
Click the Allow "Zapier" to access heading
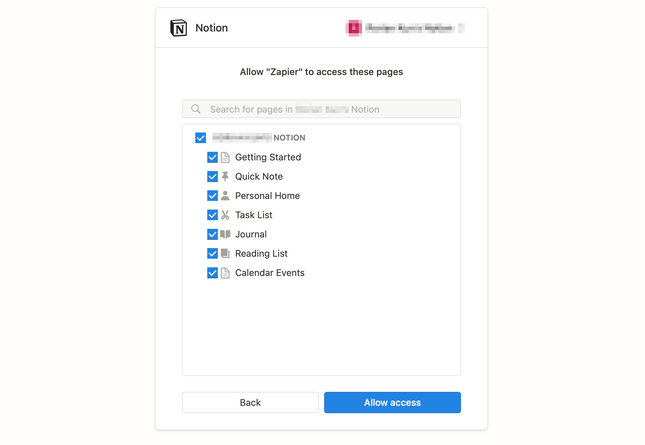322,72
